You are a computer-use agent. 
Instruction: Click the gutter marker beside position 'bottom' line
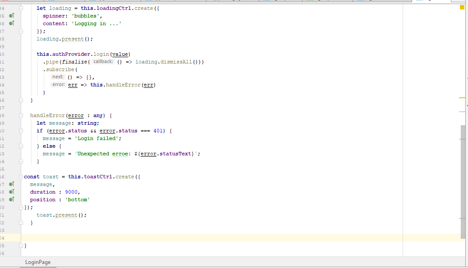(11, 199)
